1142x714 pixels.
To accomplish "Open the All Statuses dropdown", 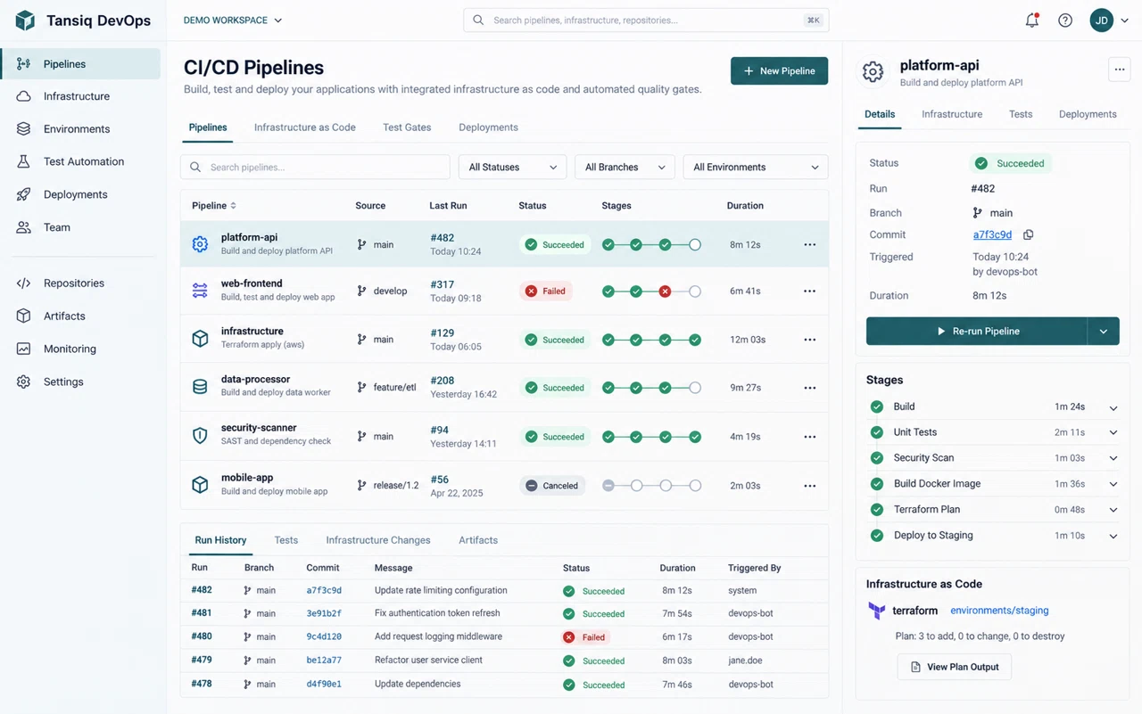I will [x=512, y=167].
